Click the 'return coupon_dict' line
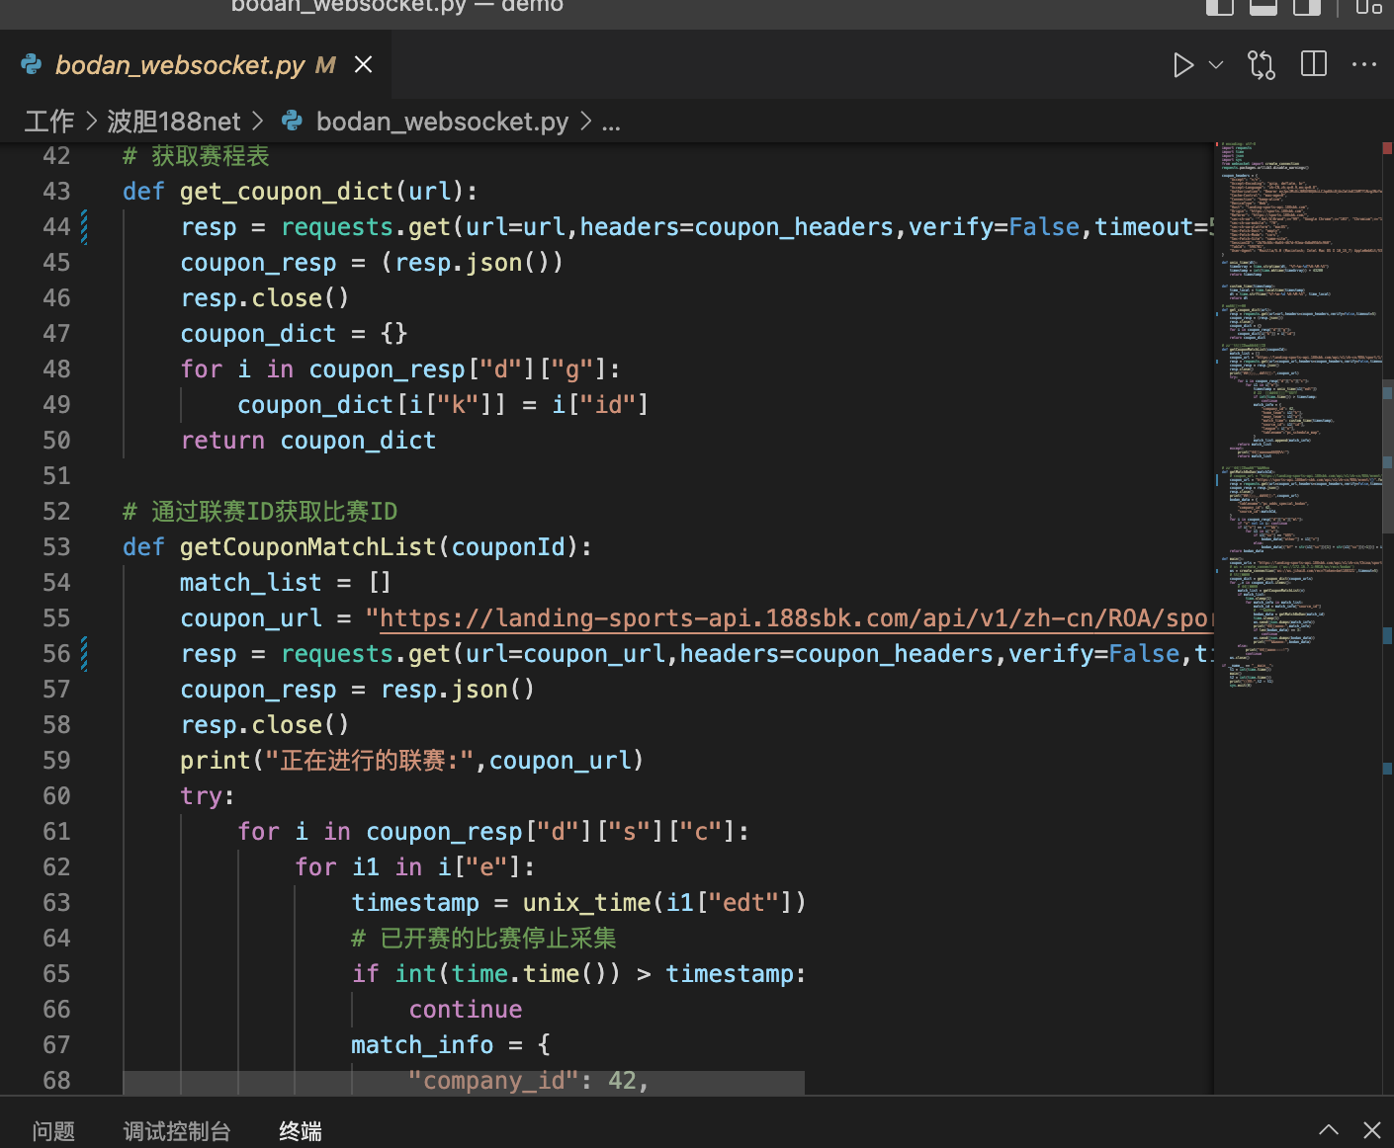Image resolution: width=1394 pixels, height=1148 pixels. (308, 441)
